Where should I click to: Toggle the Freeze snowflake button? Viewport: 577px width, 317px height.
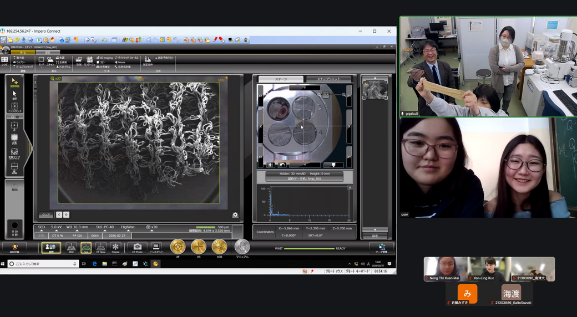point(115,247)
